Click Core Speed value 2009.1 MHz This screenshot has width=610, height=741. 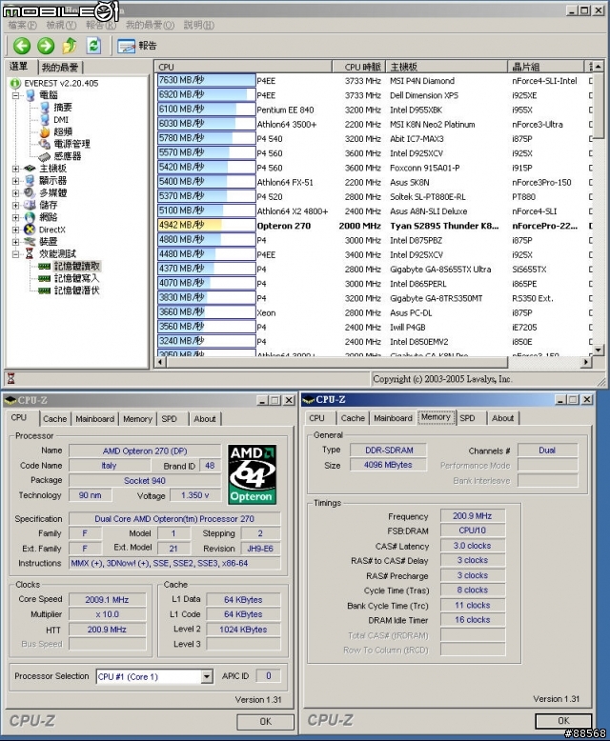107,600
